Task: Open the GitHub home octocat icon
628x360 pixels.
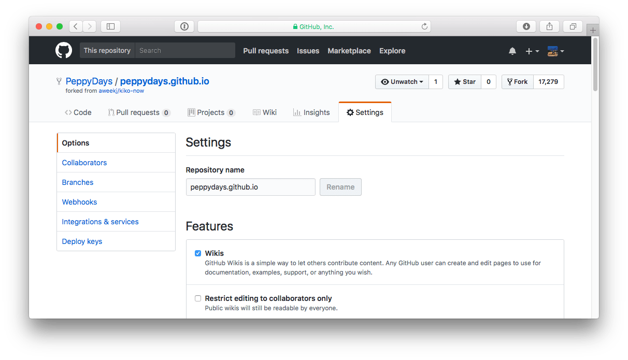Action: (x=63, y=50)
